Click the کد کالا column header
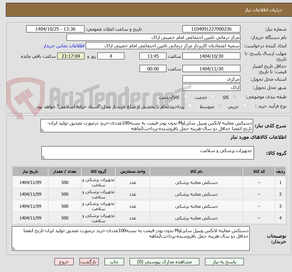 (x=259, y=171)
